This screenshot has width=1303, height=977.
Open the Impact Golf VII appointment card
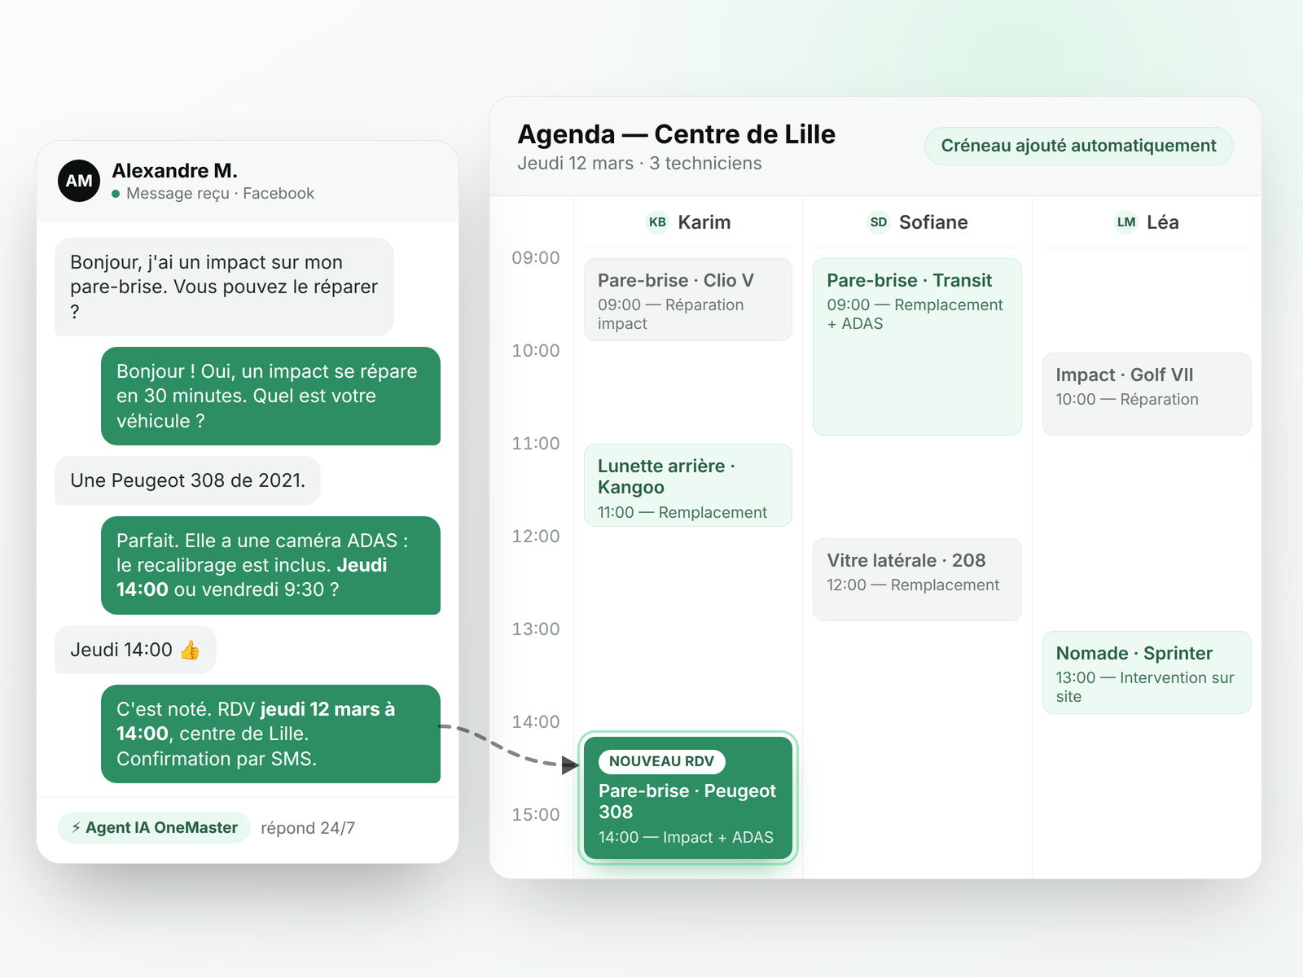1147,394
